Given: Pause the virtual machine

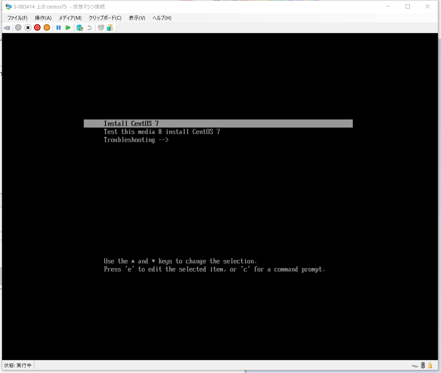Looking at the screenshot, I should point(59,28).
